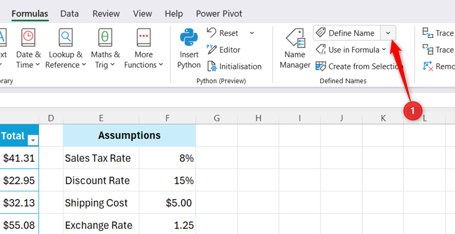Open the Total column filter dropdown

pyautogui.click(x=33, y=140)
